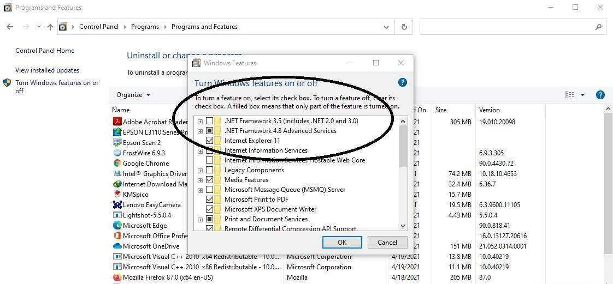
Task: Select the Internet Download Manager icon
Action: 117,184
